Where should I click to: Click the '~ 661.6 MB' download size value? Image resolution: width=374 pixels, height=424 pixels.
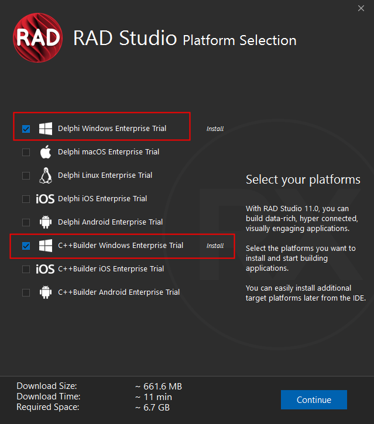(159, 387)
